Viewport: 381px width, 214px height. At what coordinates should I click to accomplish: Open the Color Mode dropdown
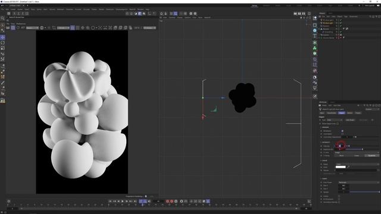pos(357,164)
